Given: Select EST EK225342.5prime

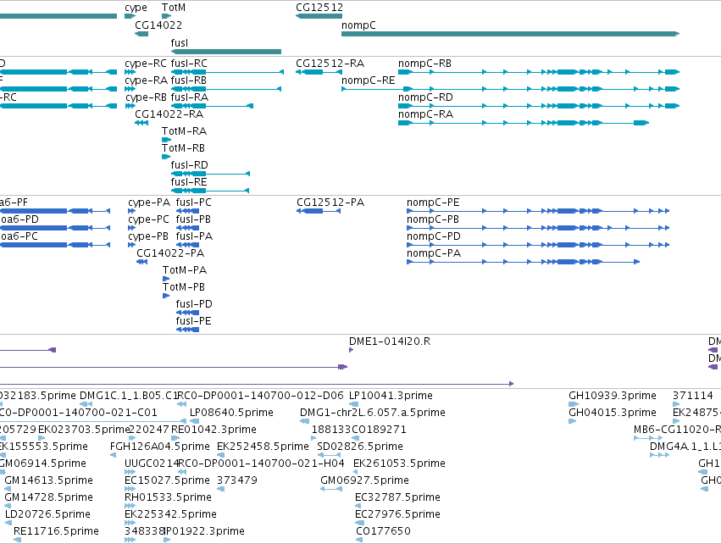Looking at the screenshot, I should pyautogui.click(x=130, y=524).
